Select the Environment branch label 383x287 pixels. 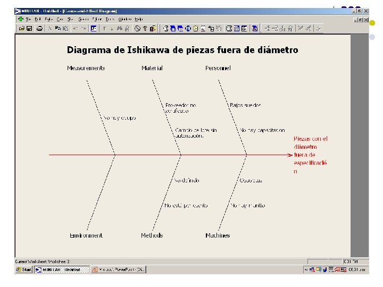pyautogui.click(x=86, y=235)
